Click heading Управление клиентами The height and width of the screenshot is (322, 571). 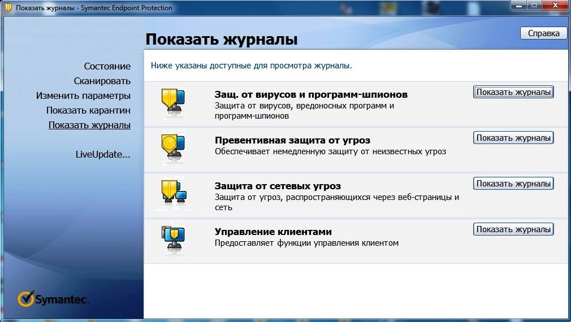tap(273, 232)
